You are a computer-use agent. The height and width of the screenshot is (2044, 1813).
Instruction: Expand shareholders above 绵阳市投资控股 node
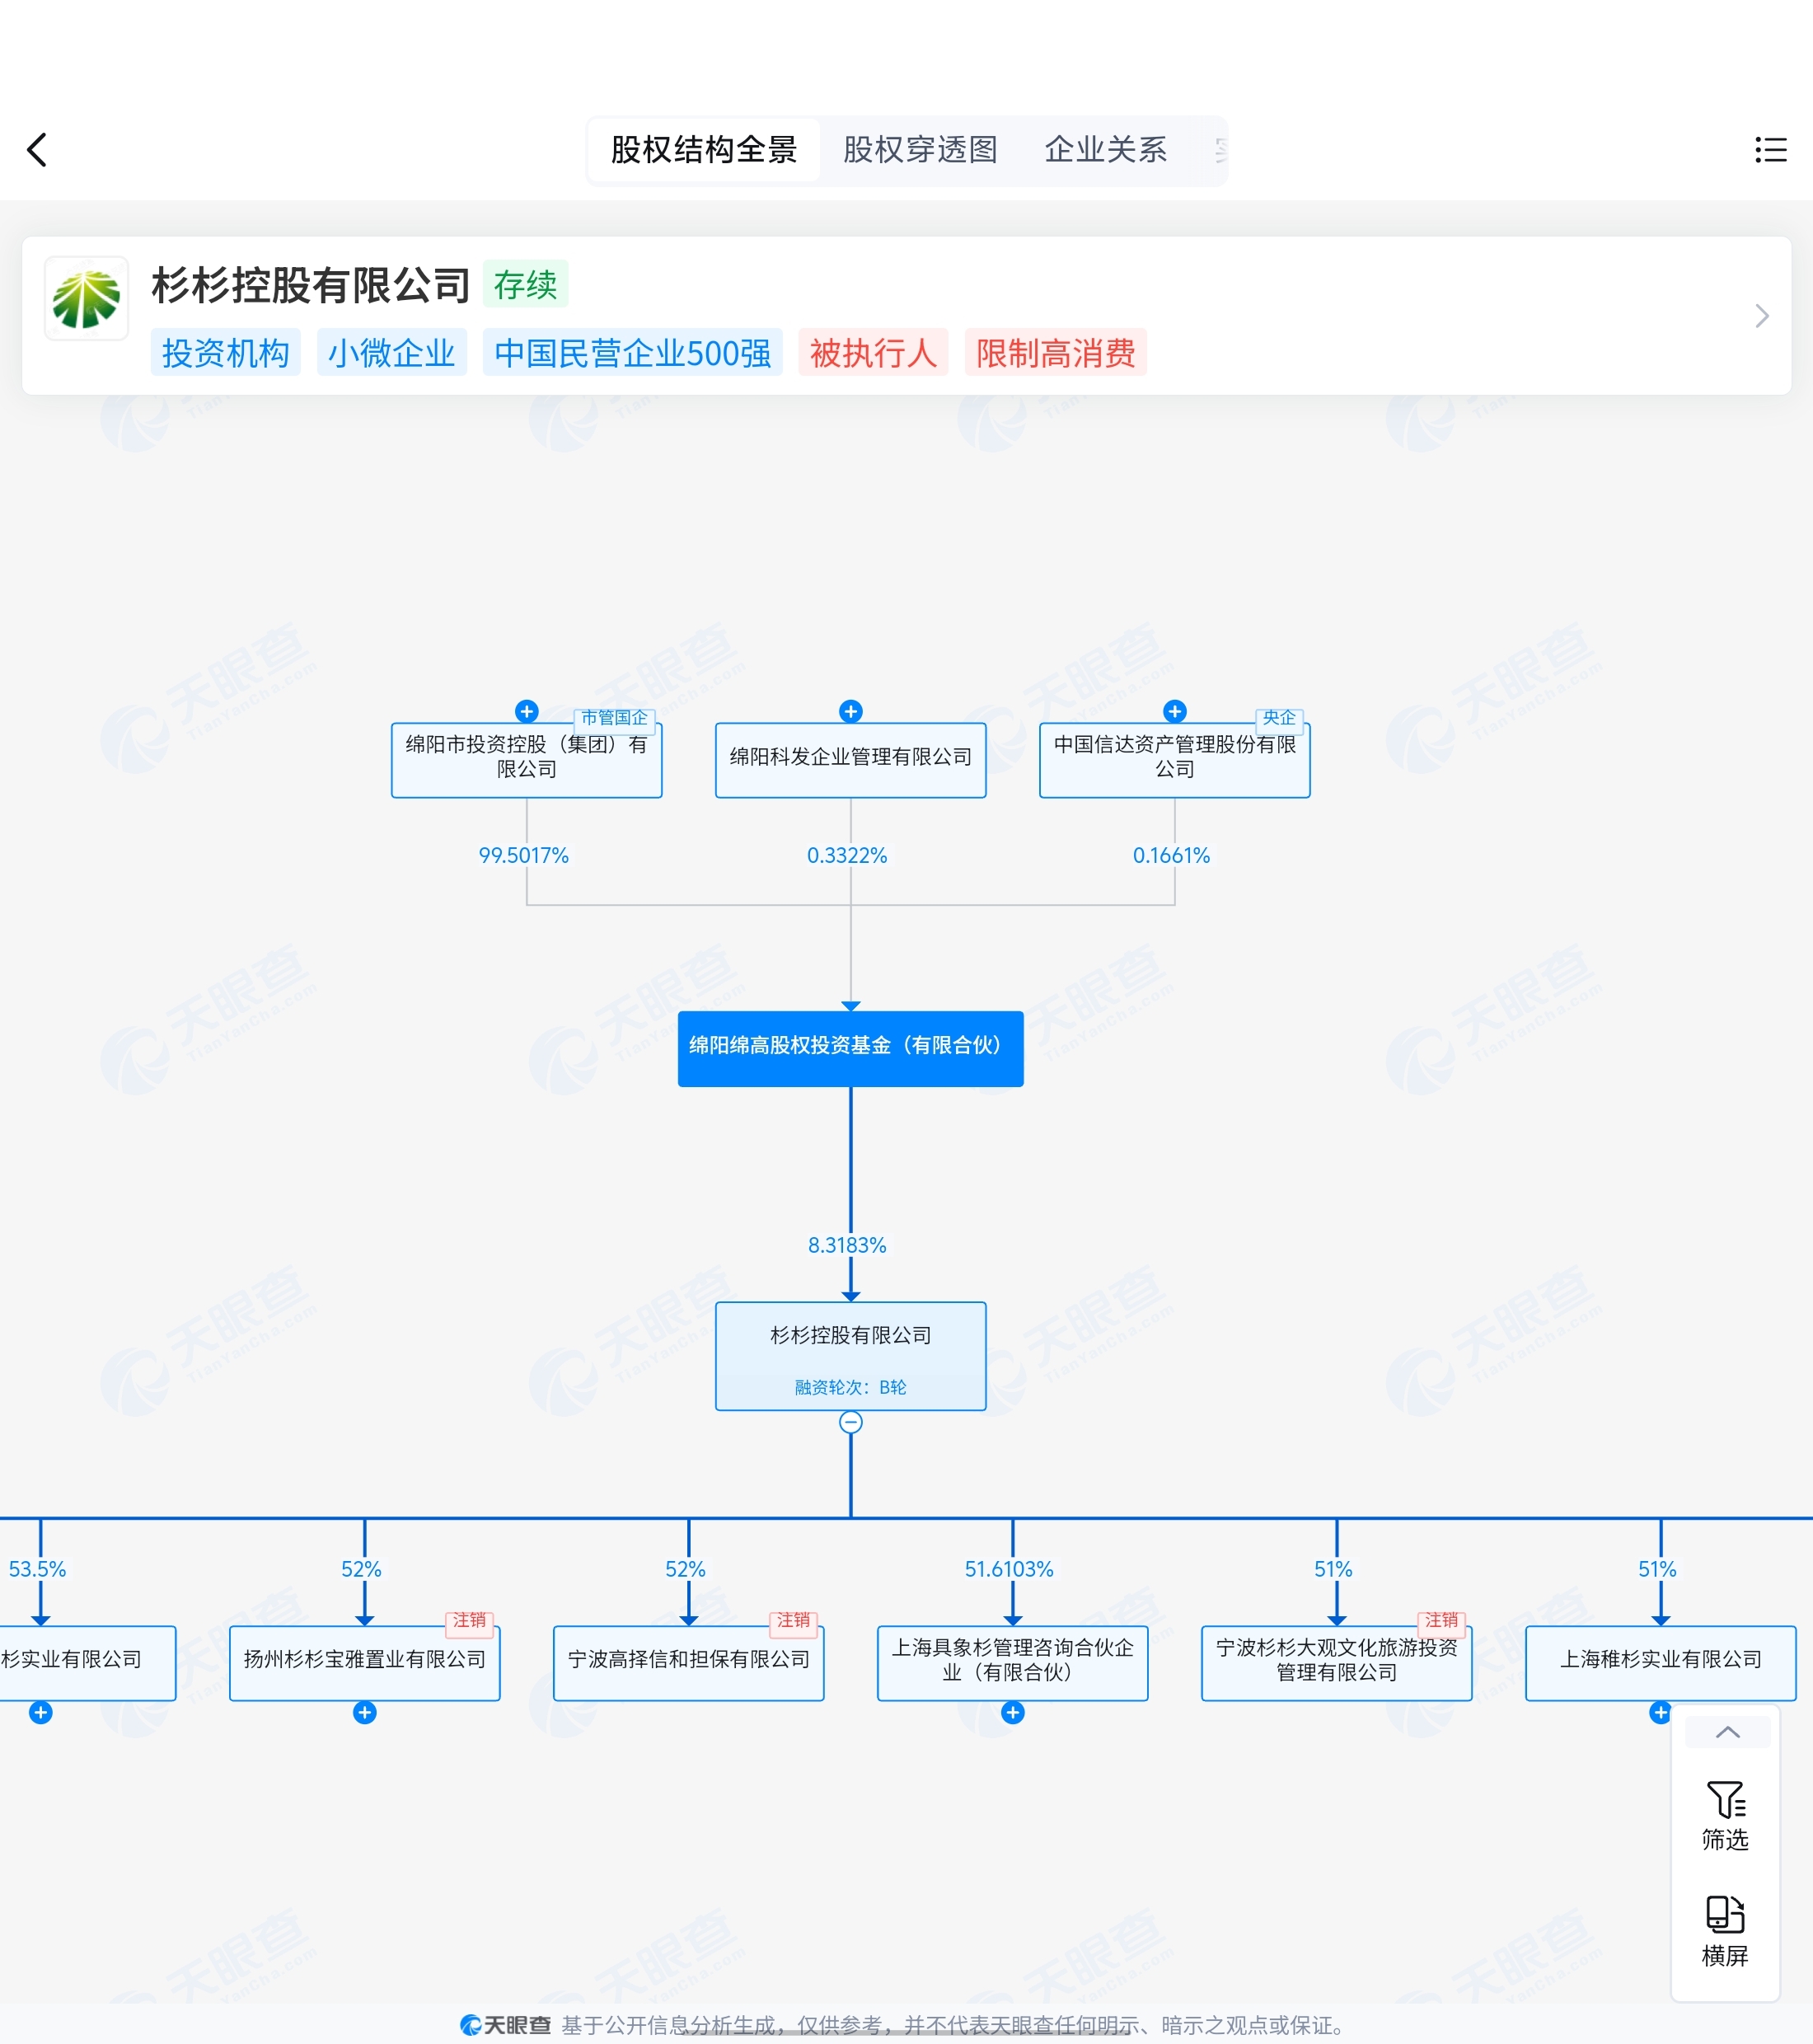pos(527,711)
